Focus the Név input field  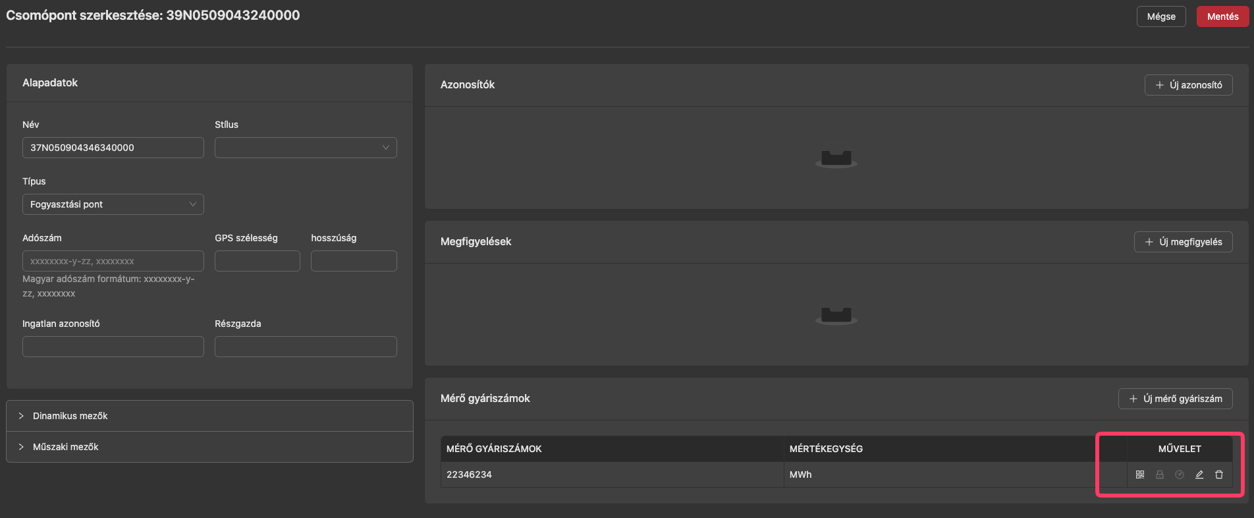(113, 148)
